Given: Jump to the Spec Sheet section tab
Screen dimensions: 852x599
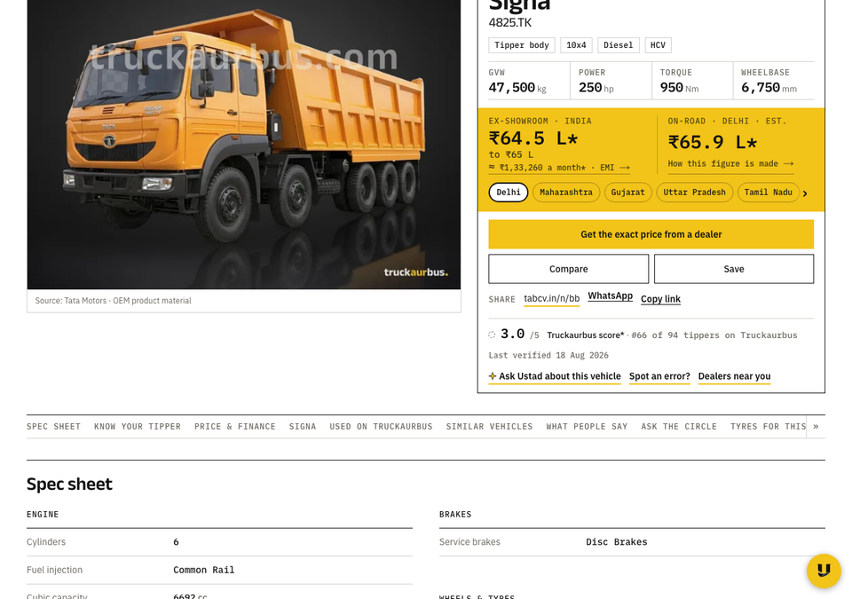Looking at the screenshot, I should tap(53, 427).
